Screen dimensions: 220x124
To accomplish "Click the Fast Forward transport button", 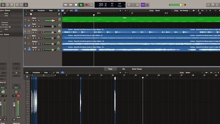I will pyautogui.click(x=71, y=5).
